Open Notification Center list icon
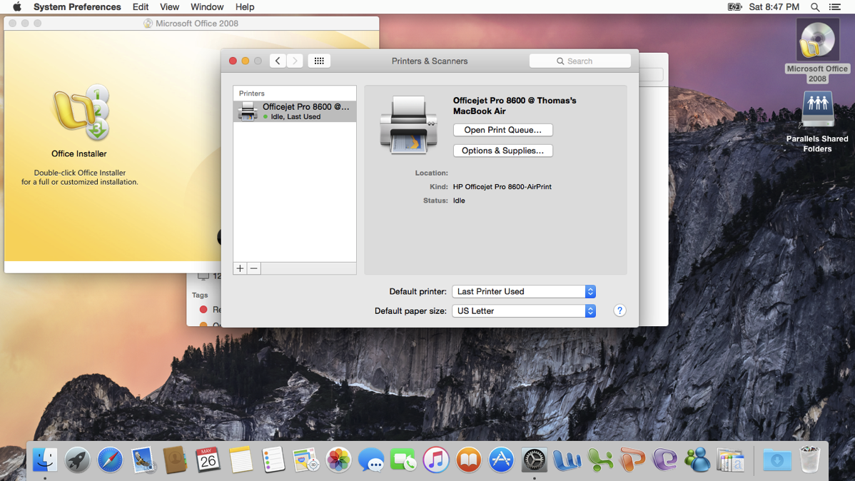Image resolution: width=855 pixels, height=481 pixels. click(835, 6)
